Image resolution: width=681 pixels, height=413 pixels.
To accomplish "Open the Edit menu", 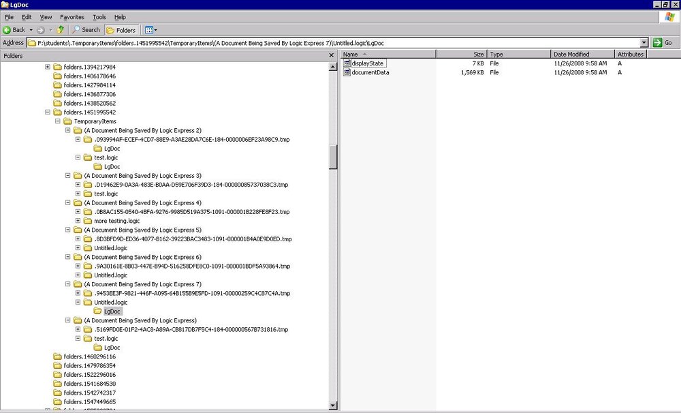I will [x=27, y=17].
